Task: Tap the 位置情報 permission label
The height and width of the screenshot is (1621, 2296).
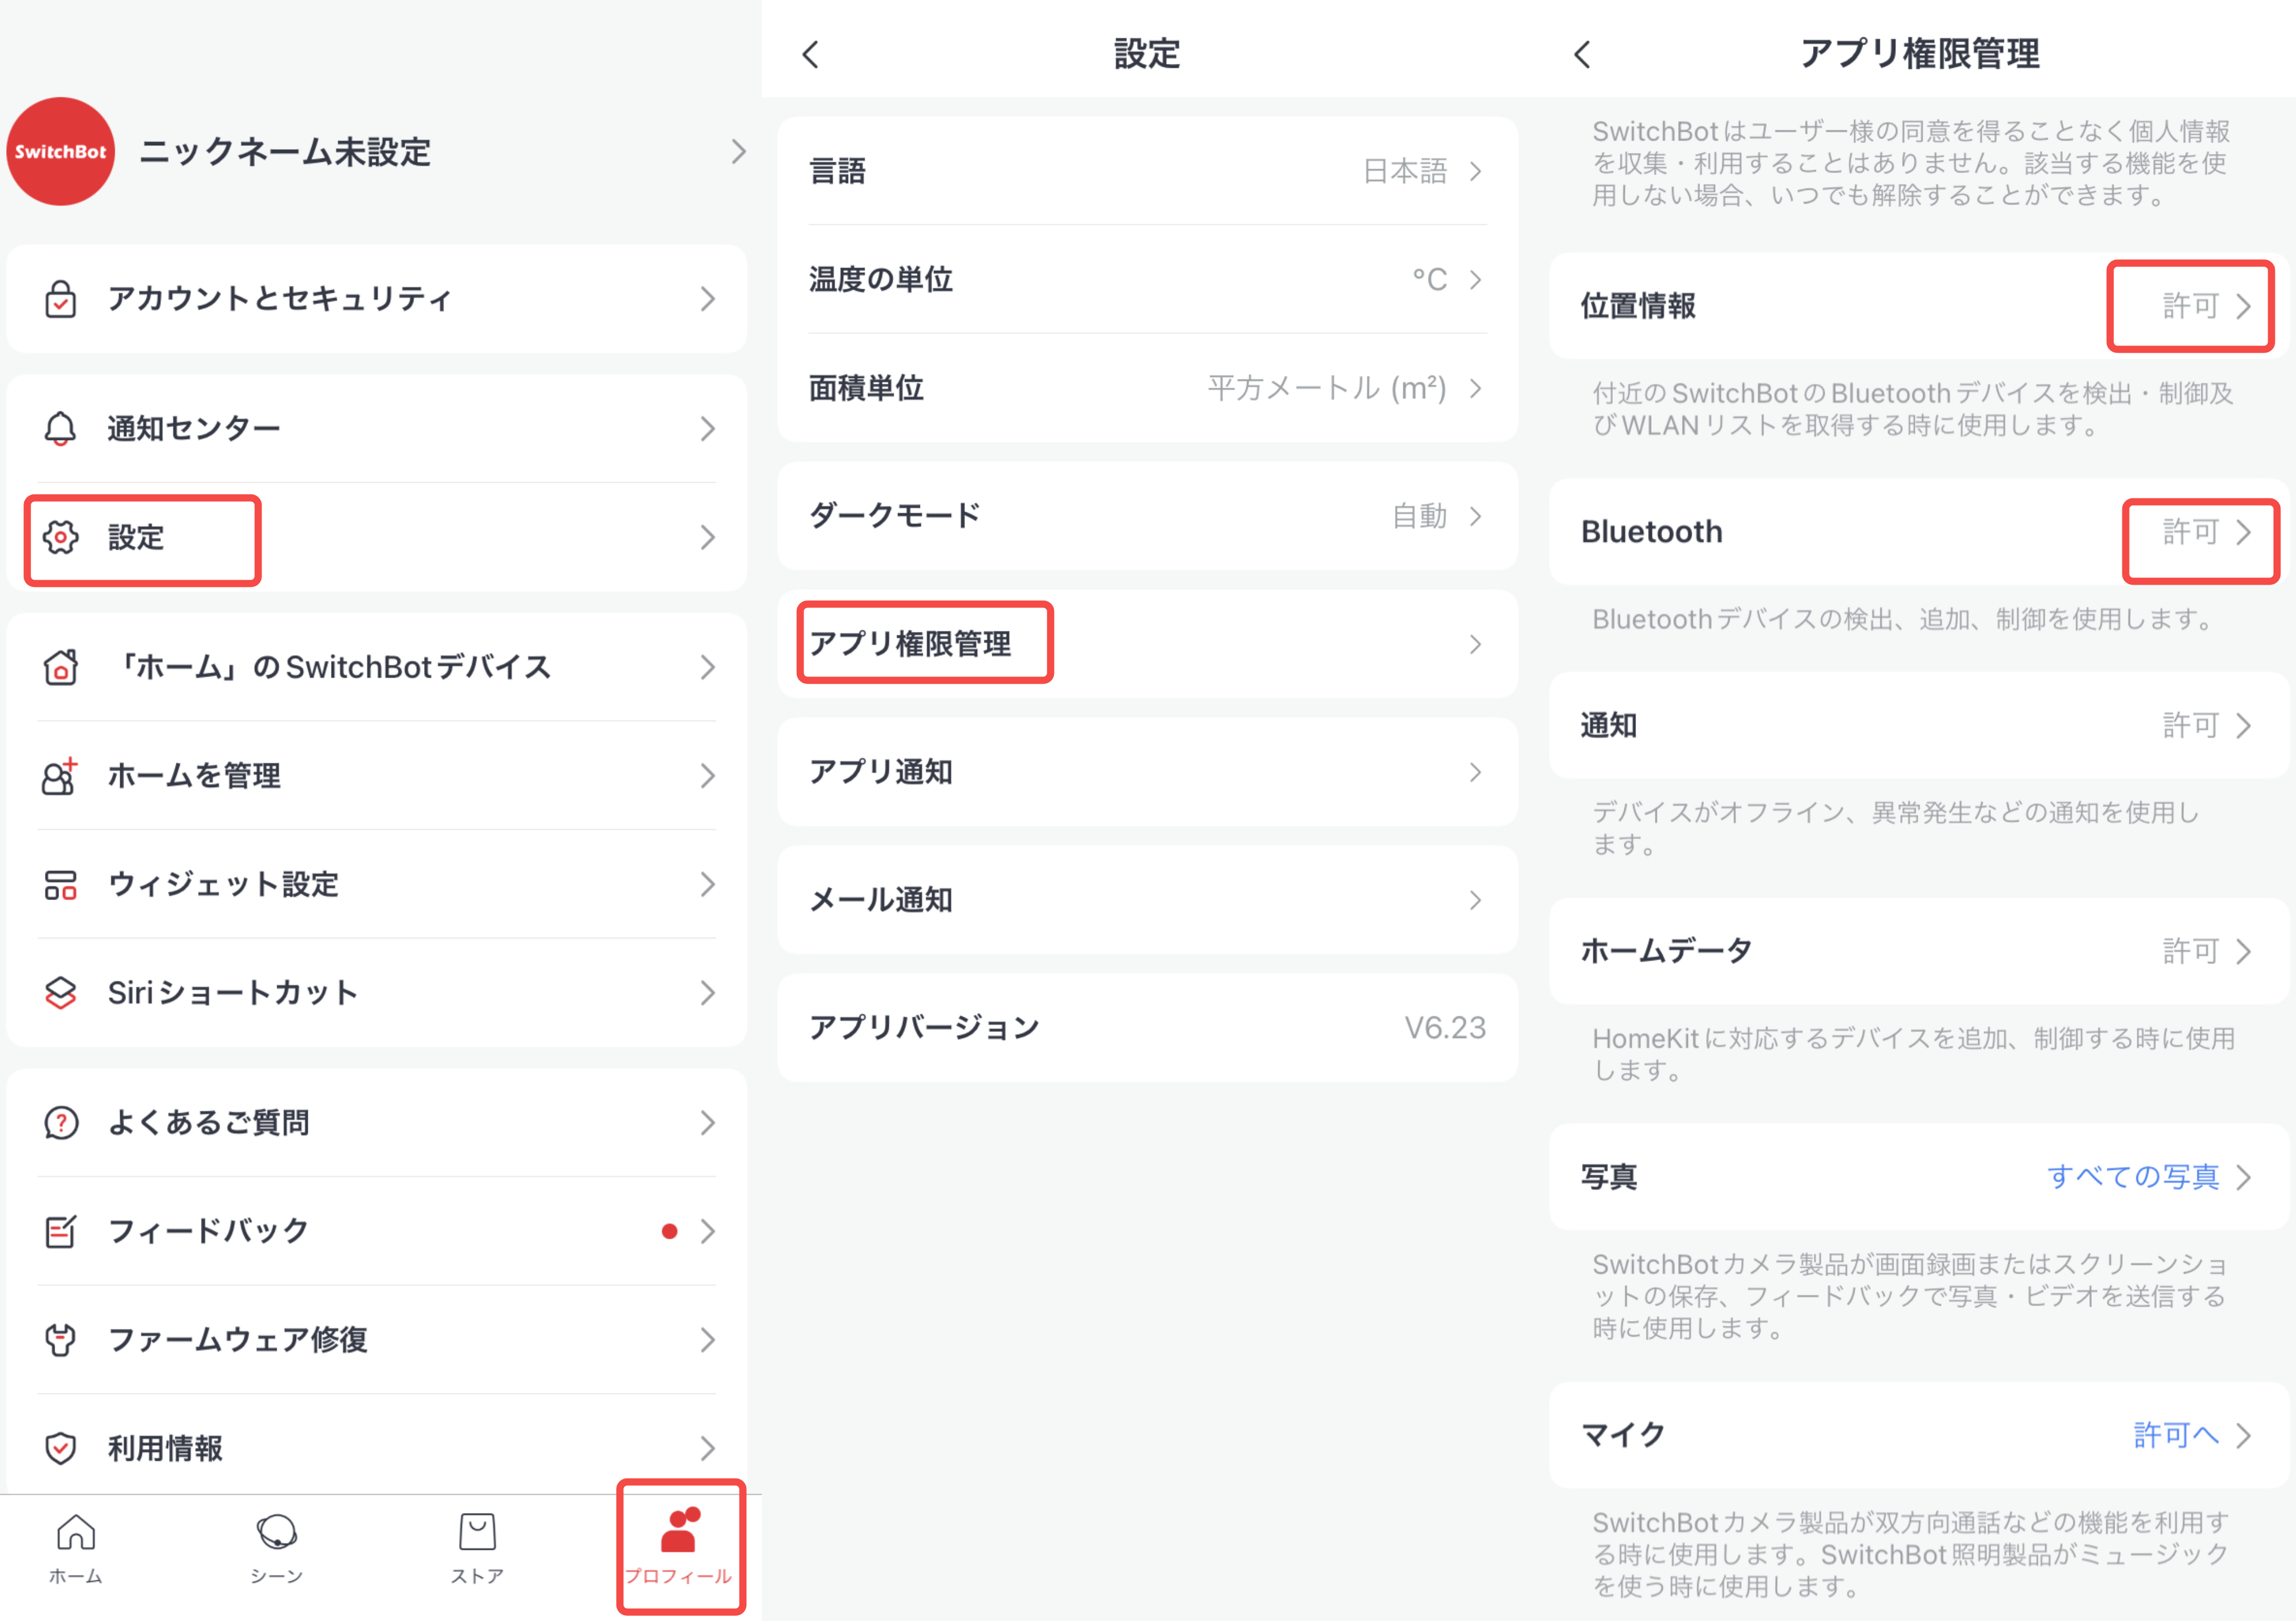Action: coord(1638,306)
